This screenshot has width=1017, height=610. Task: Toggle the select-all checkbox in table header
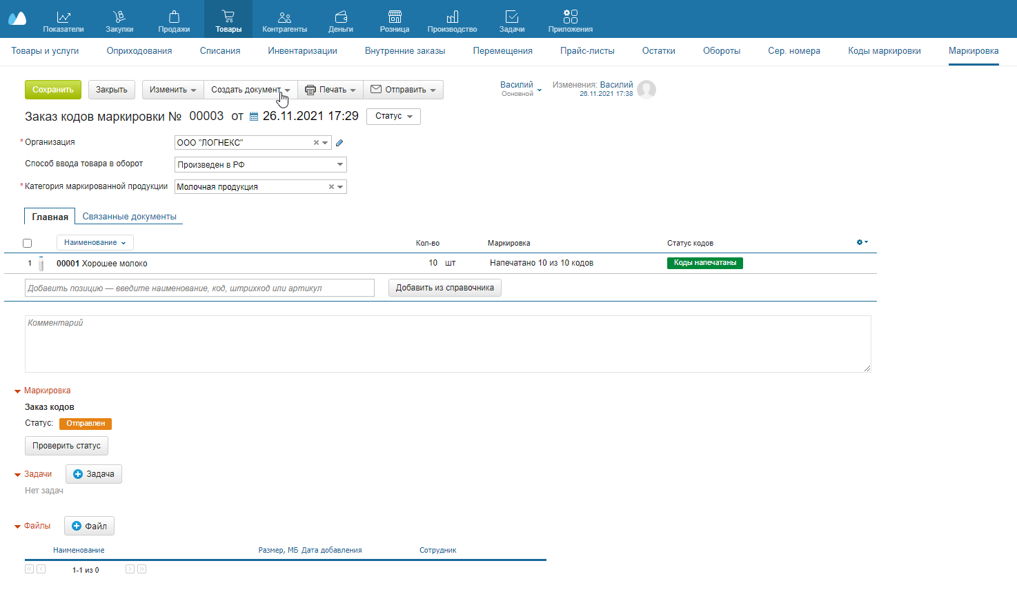[28, 243]
